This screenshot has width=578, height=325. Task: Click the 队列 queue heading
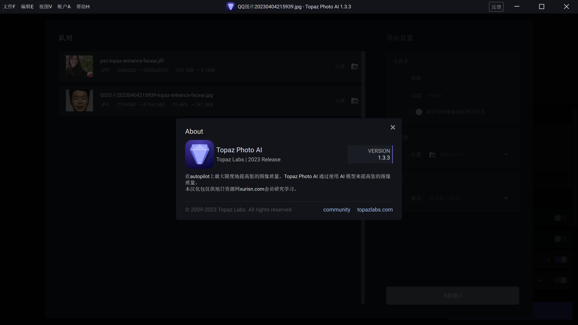click(65, 38)
